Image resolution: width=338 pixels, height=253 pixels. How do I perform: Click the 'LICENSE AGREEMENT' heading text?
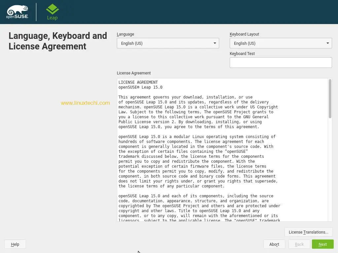point(138,82)
